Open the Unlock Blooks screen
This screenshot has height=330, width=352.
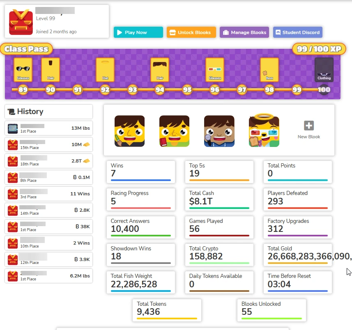point(191,32)
